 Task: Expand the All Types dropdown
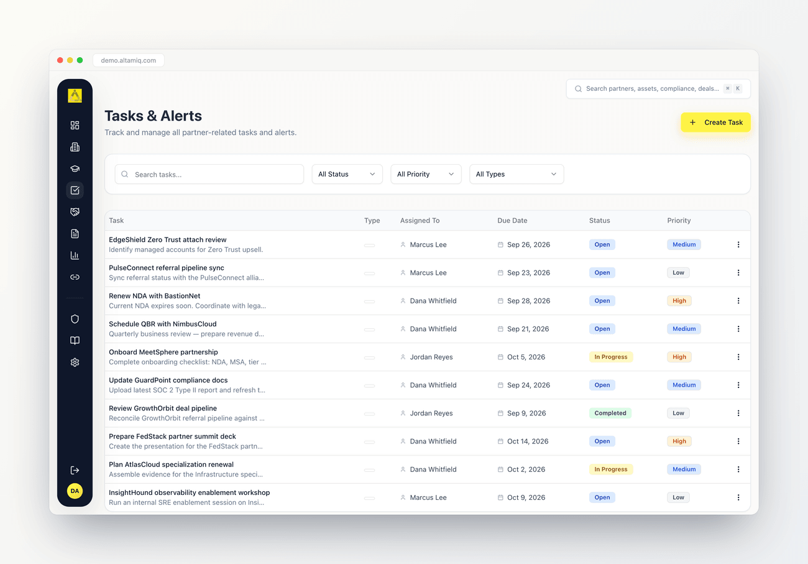click(x=516, y=174)
